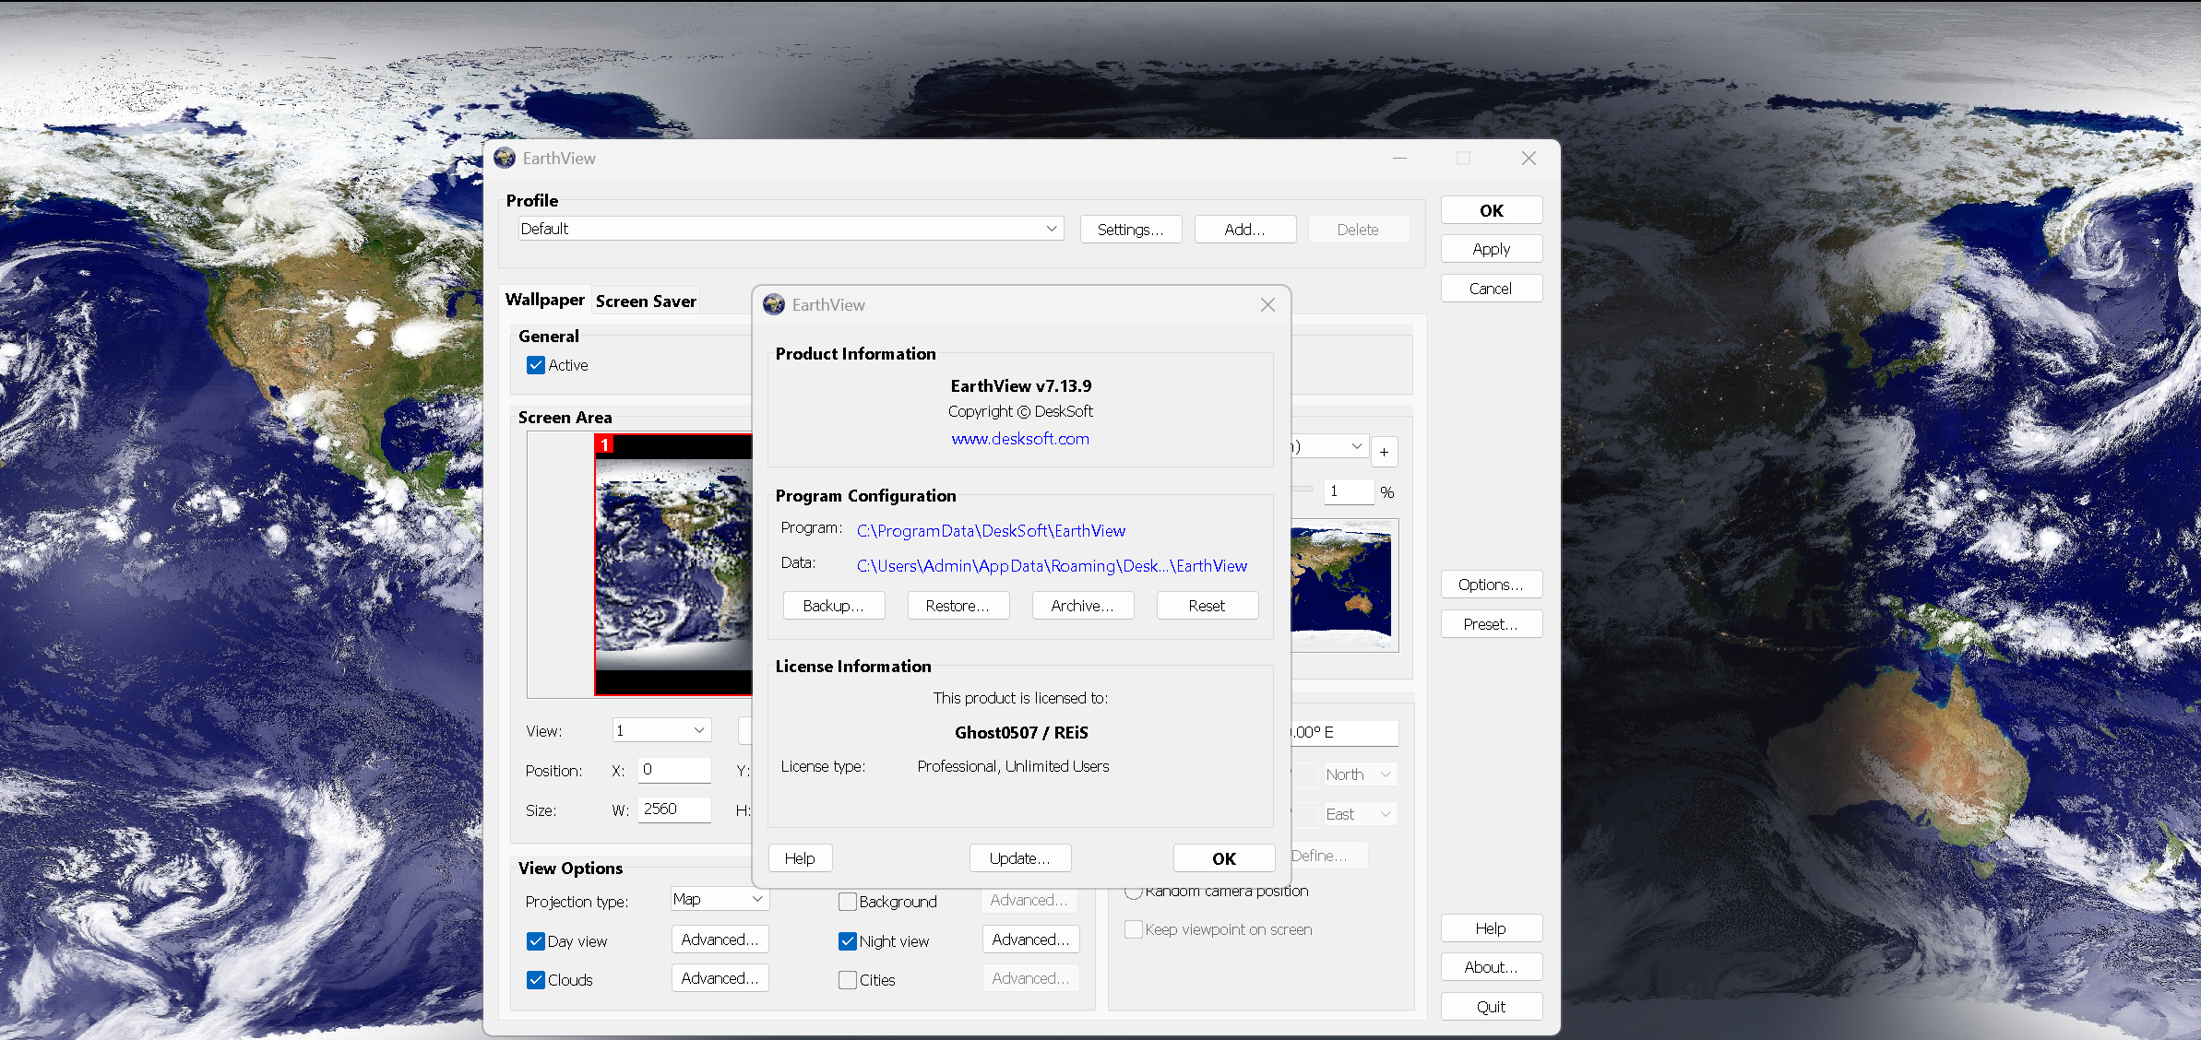Click Advanced... next to Clouds

coord(720,978)
